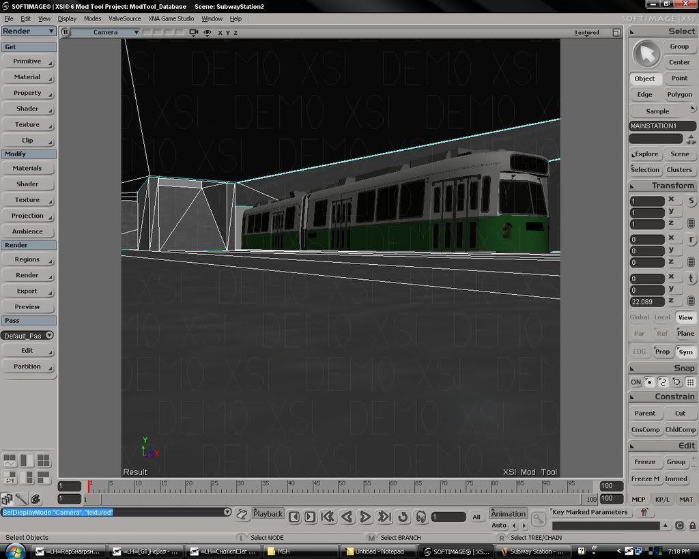Select the two-column viewport layout icon
Screen dimensions: 699x559
pyautogui.click(x=27, y=461)
